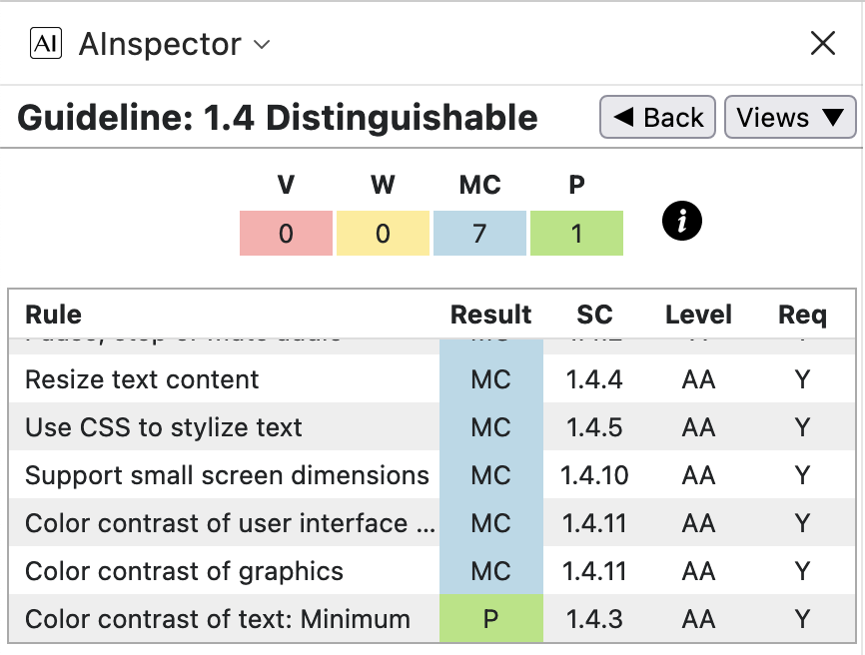Viewport: 865px width, 655px height.
Task: Click the Back button
Action: 658,118
